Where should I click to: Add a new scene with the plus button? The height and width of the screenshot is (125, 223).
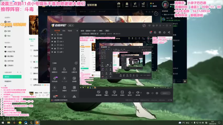point(77,31)
